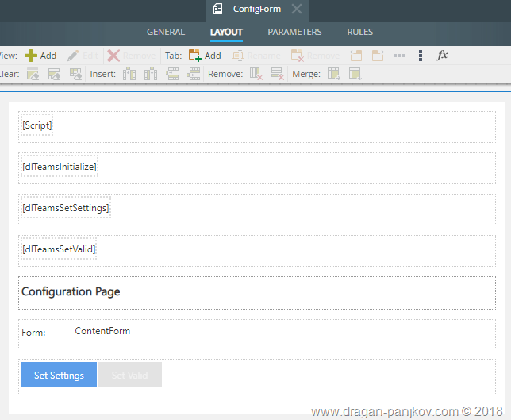Click the View Add plus icon
The height and width of the screenshot is (420, 511).
(x=31, y=56)
